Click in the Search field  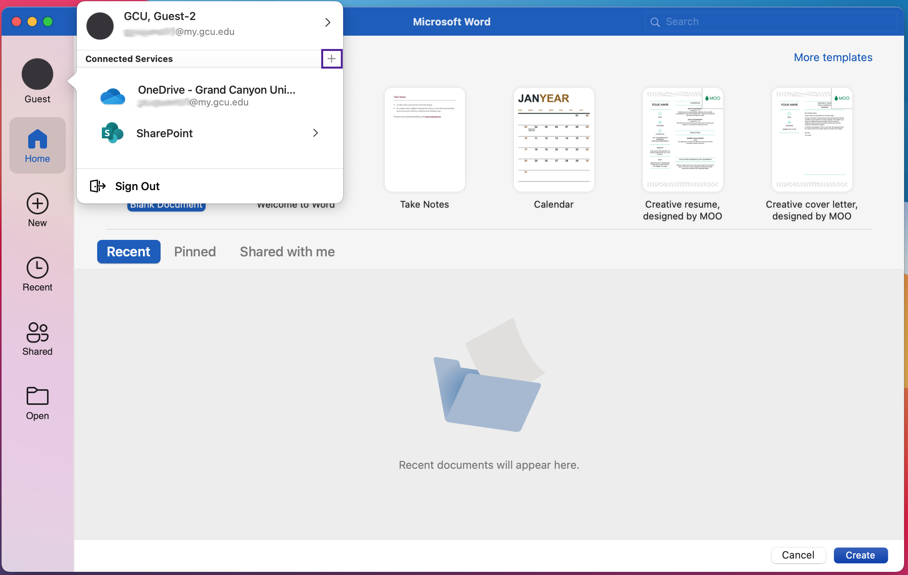[771, 22]
